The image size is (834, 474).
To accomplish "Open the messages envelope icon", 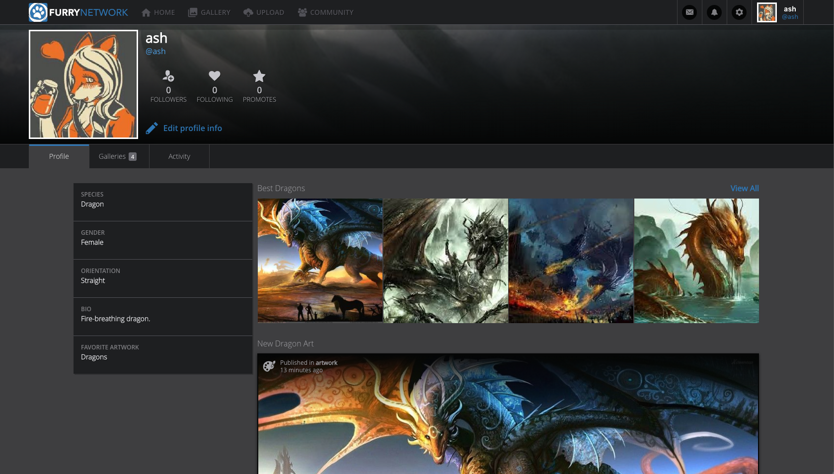I will point(689,12).
